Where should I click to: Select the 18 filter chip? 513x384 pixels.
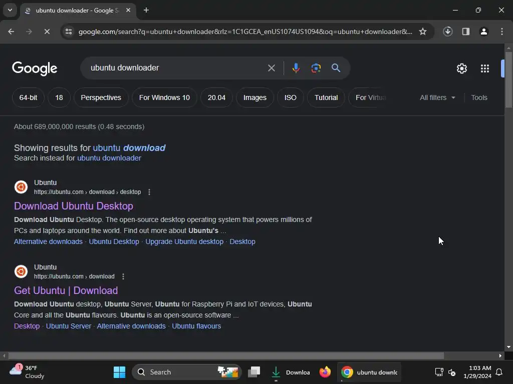coord(59,97)
